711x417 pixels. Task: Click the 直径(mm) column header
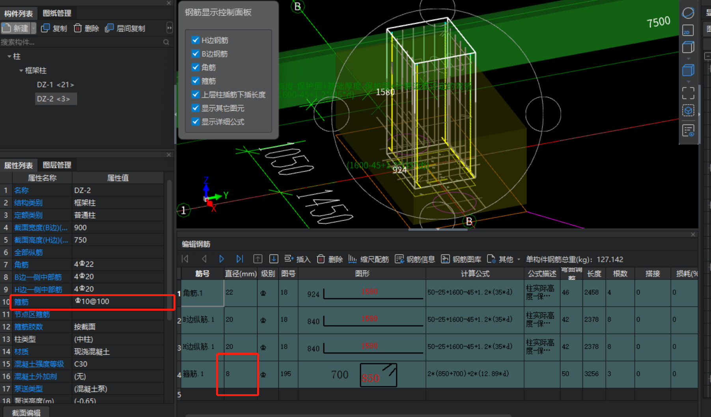click(x=241, y=273)
